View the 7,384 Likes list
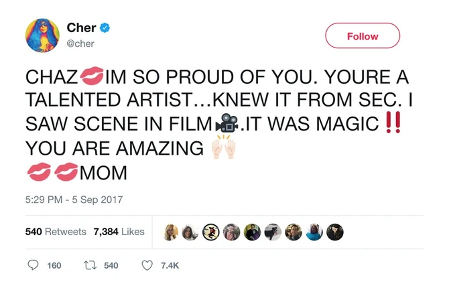Screen dimensions: 449x288 tap(119, 232)
